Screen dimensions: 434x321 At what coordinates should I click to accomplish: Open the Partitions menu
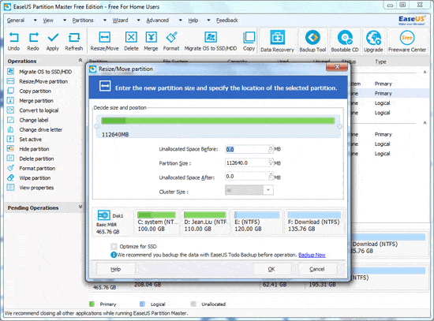(x=83, y=21)
